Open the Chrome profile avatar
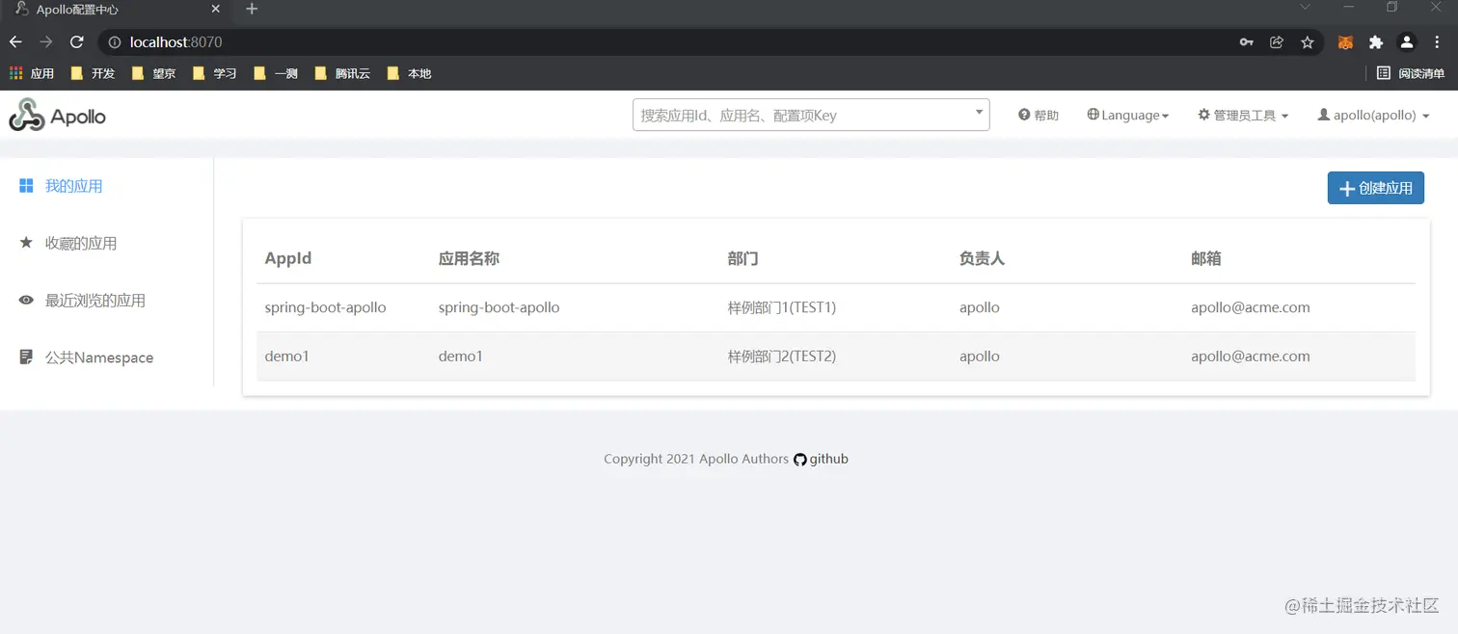 coord(1407,42)
